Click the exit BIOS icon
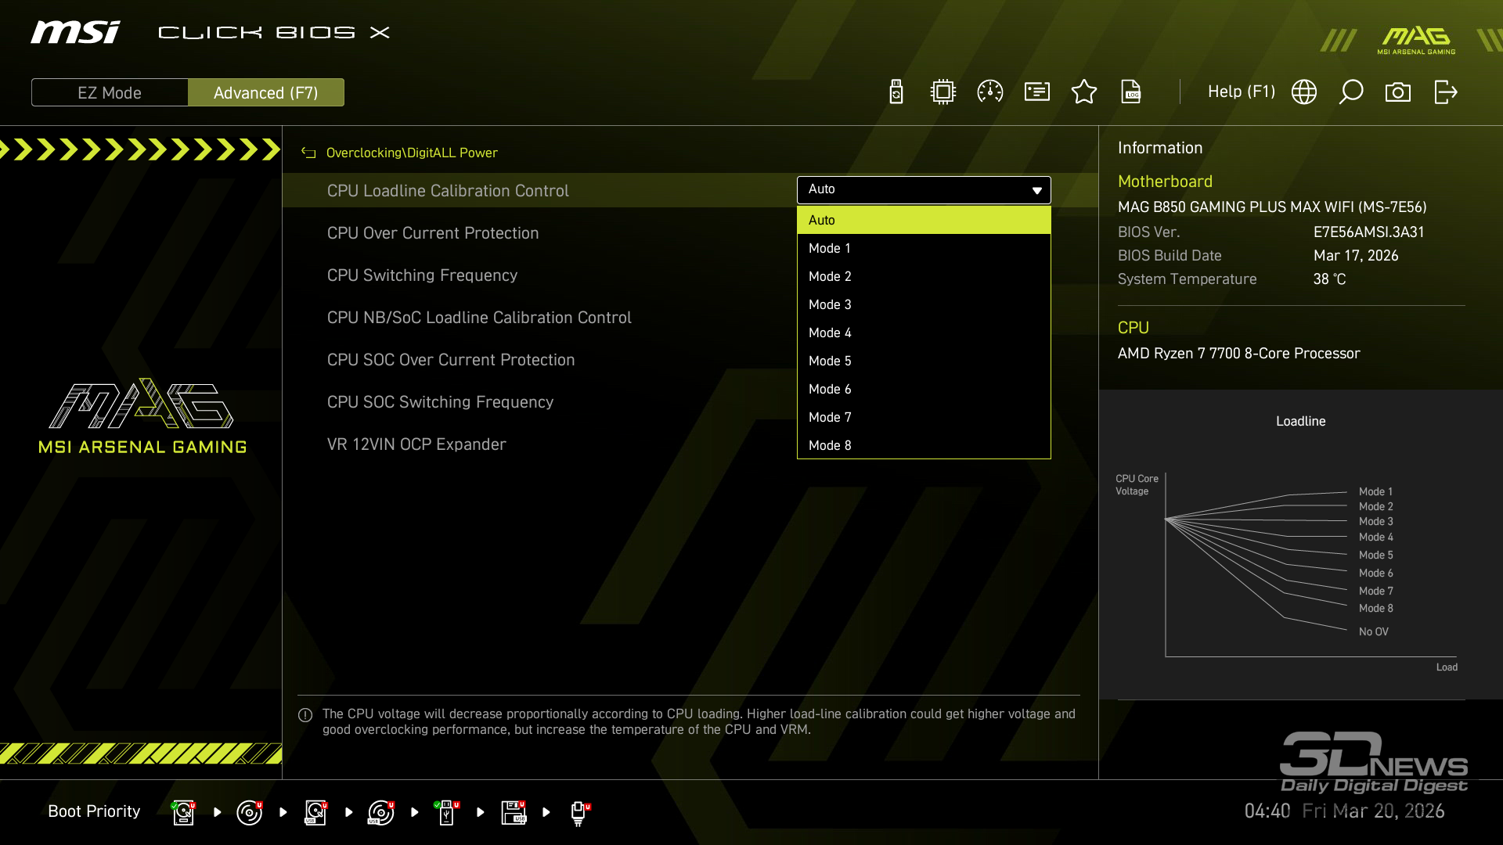 click(x=1445, y=92)
